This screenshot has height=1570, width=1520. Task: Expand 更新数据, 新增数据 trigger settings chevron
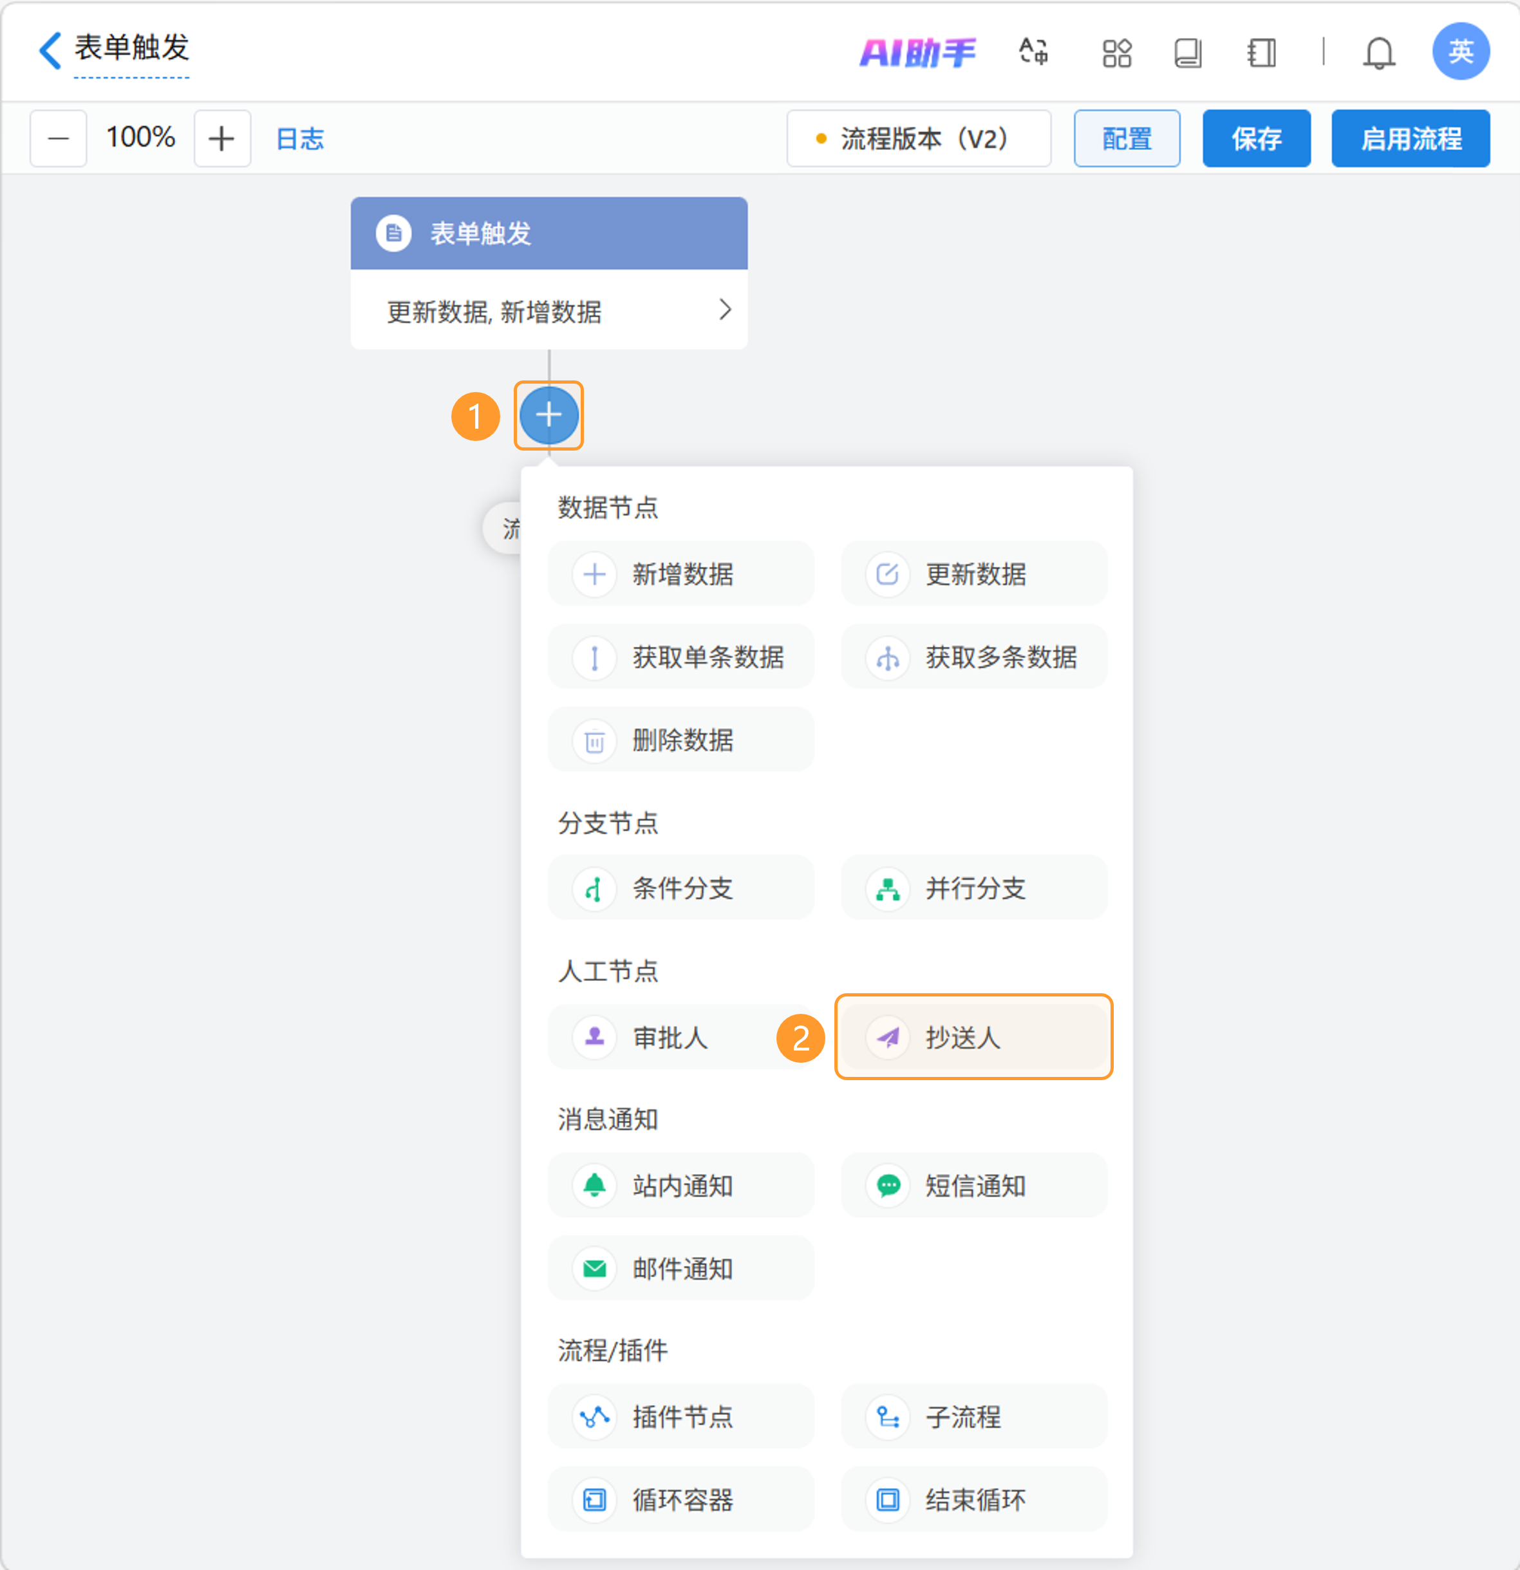point(724,310)
